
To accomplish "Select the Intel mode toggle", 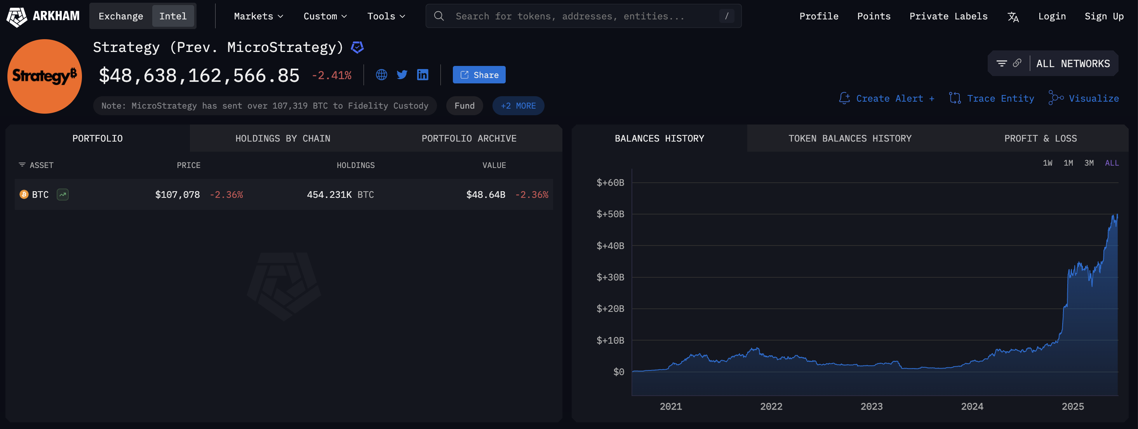I will [x=173, y=16].
